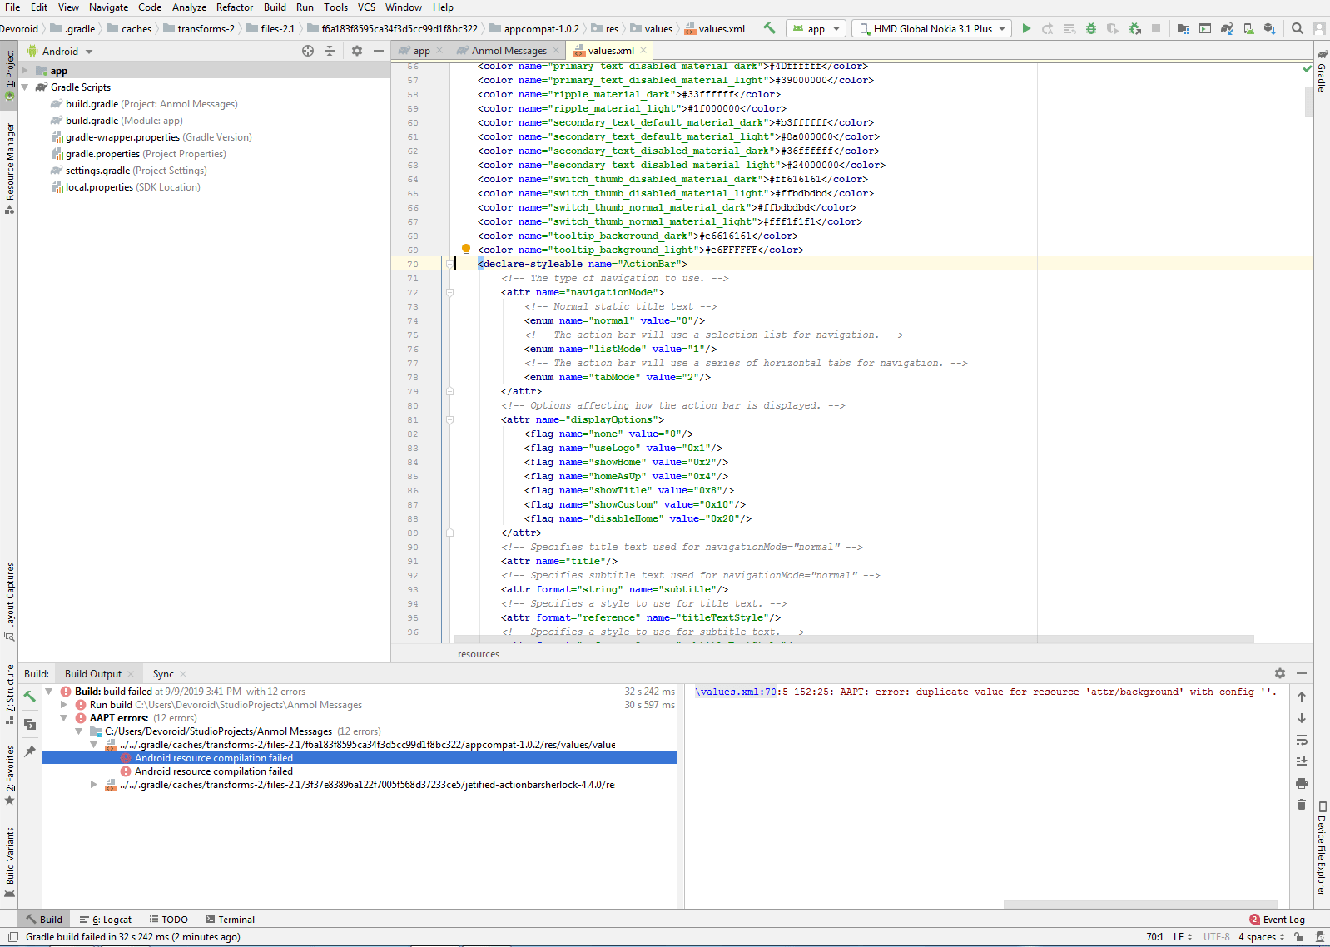The width and height of the screenshot is (1330, 947).
Task: Open Project Structure from toolbar icon
Action: (x=1184, y=28)
